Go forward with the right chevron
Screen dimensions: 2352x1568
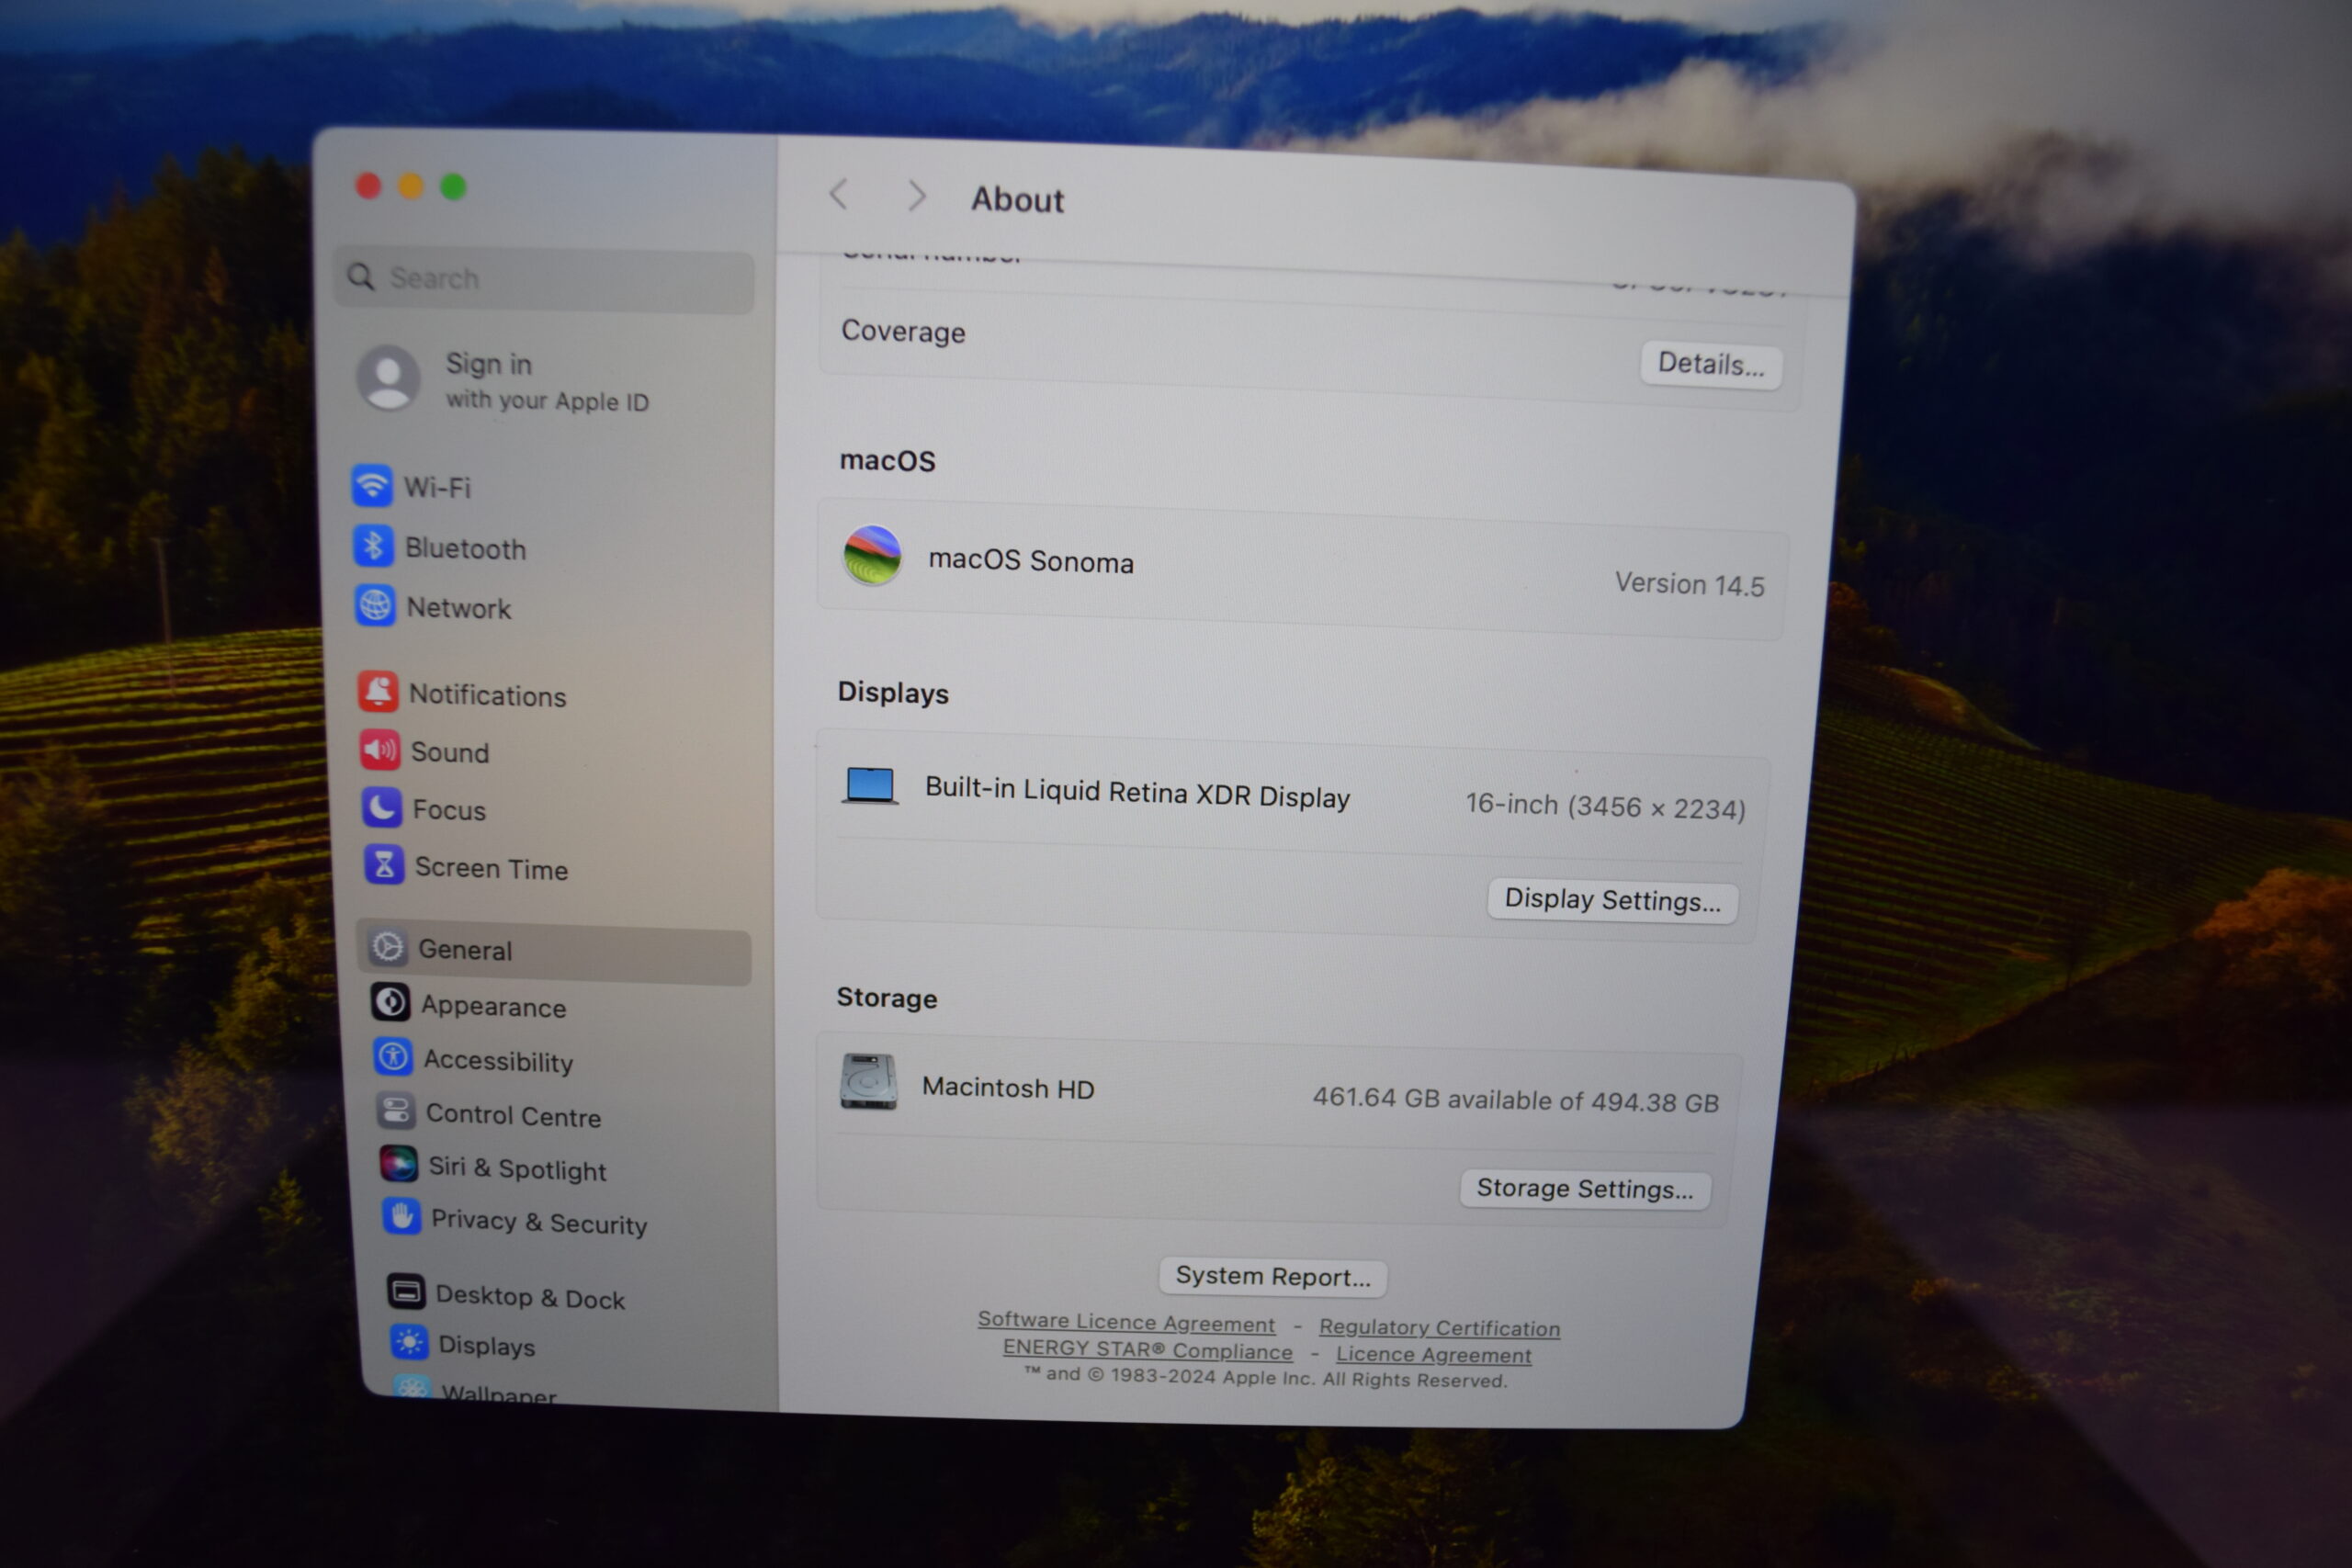(916, 196)
